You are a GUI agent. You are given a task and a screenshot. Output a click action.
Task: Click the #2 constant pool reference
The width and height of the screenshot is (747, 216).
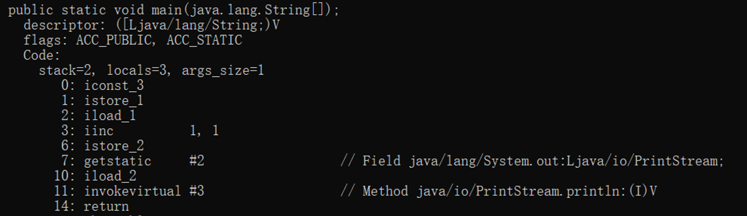197,161
